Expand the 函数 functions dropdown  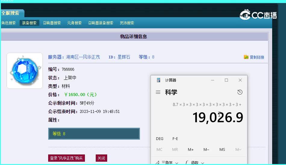coord(195,163)
